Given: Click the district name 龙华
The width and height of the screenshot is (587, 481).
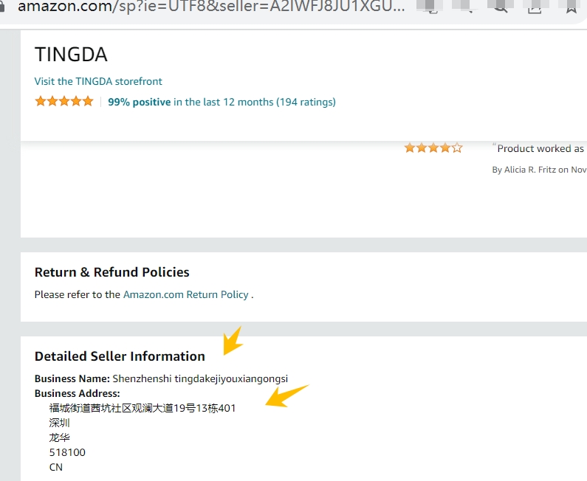Looking at the screenshot, I should coord(60,437).
